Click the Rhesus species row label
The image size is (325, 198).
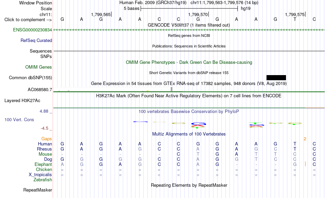(44, 149)
